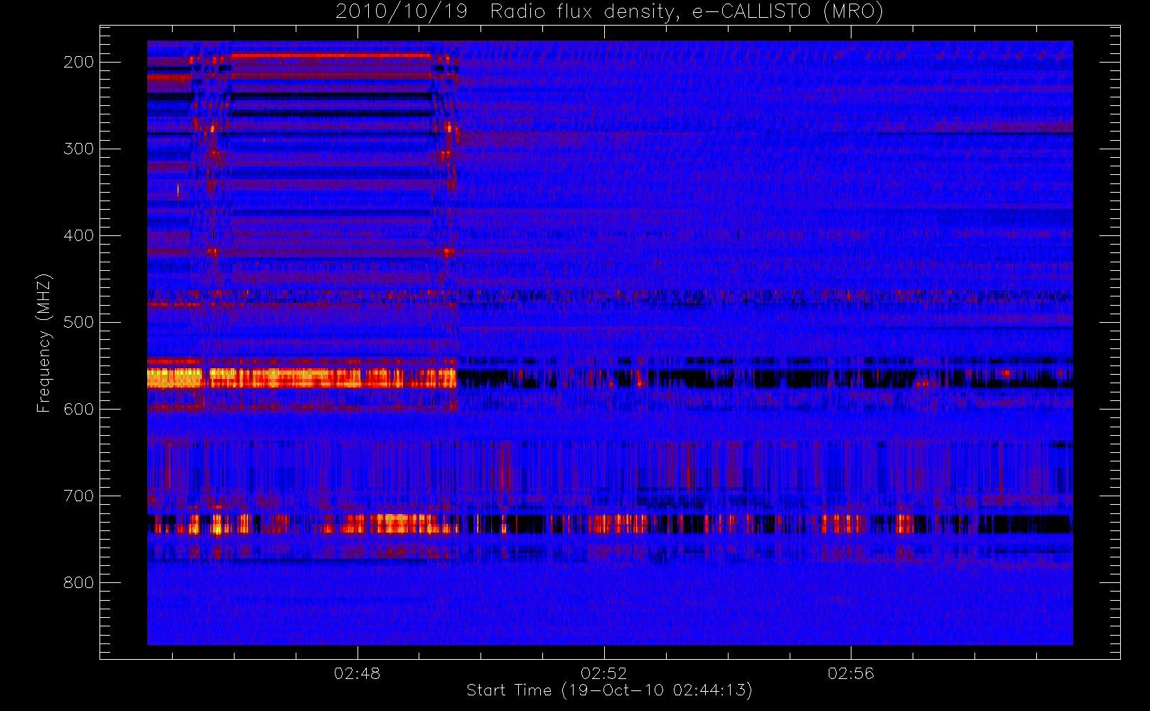This screenshot has height=711, width=1150.
Task: Click the '800' frequency tick label
Action: pos(79,582)
